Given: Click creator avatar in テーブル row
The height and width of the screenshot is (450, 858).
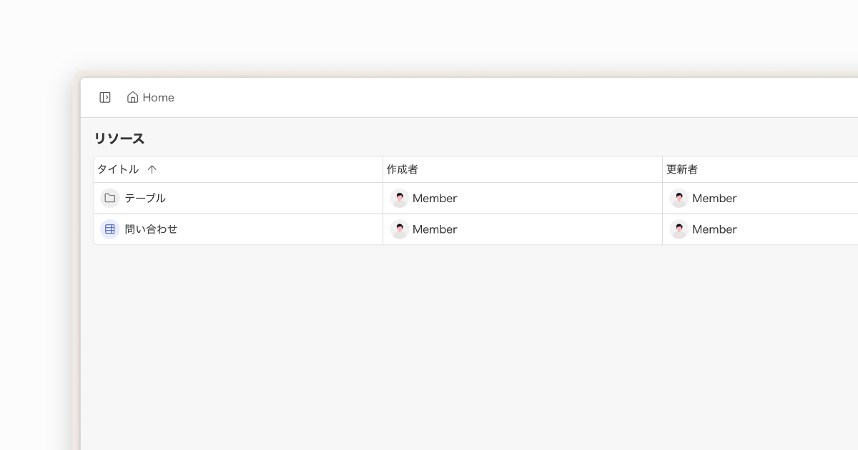Looking at the screenshot, I should click(400, 198).
